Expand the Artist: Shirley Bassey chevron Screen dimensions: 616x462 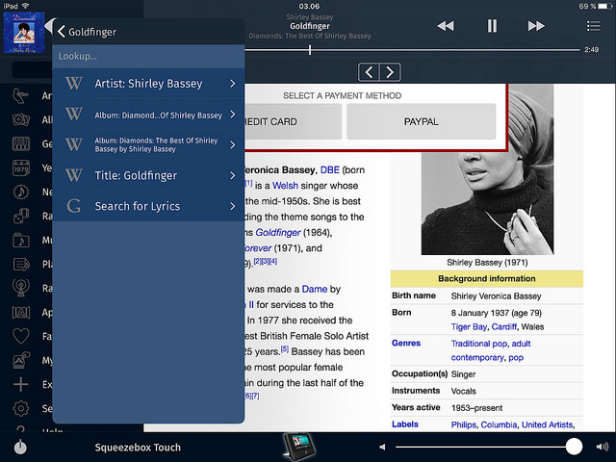click(233, 84)
